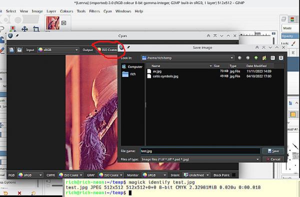The height and width of the screenshot is (197, 300).
Task: Sort files by Date Modified column header
Action: click(259, 66)
